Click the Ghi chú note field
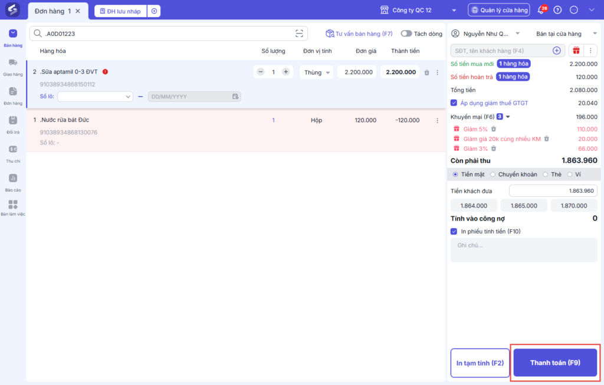Viewport: 604px width, 385px height. pos(524,250)
